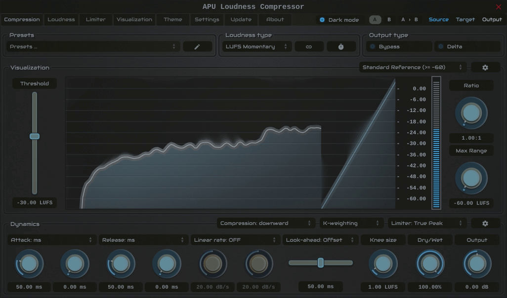507x298 pixels.
Task: Click the 0.00 dB output value field
Action: [x=476, y=287]
